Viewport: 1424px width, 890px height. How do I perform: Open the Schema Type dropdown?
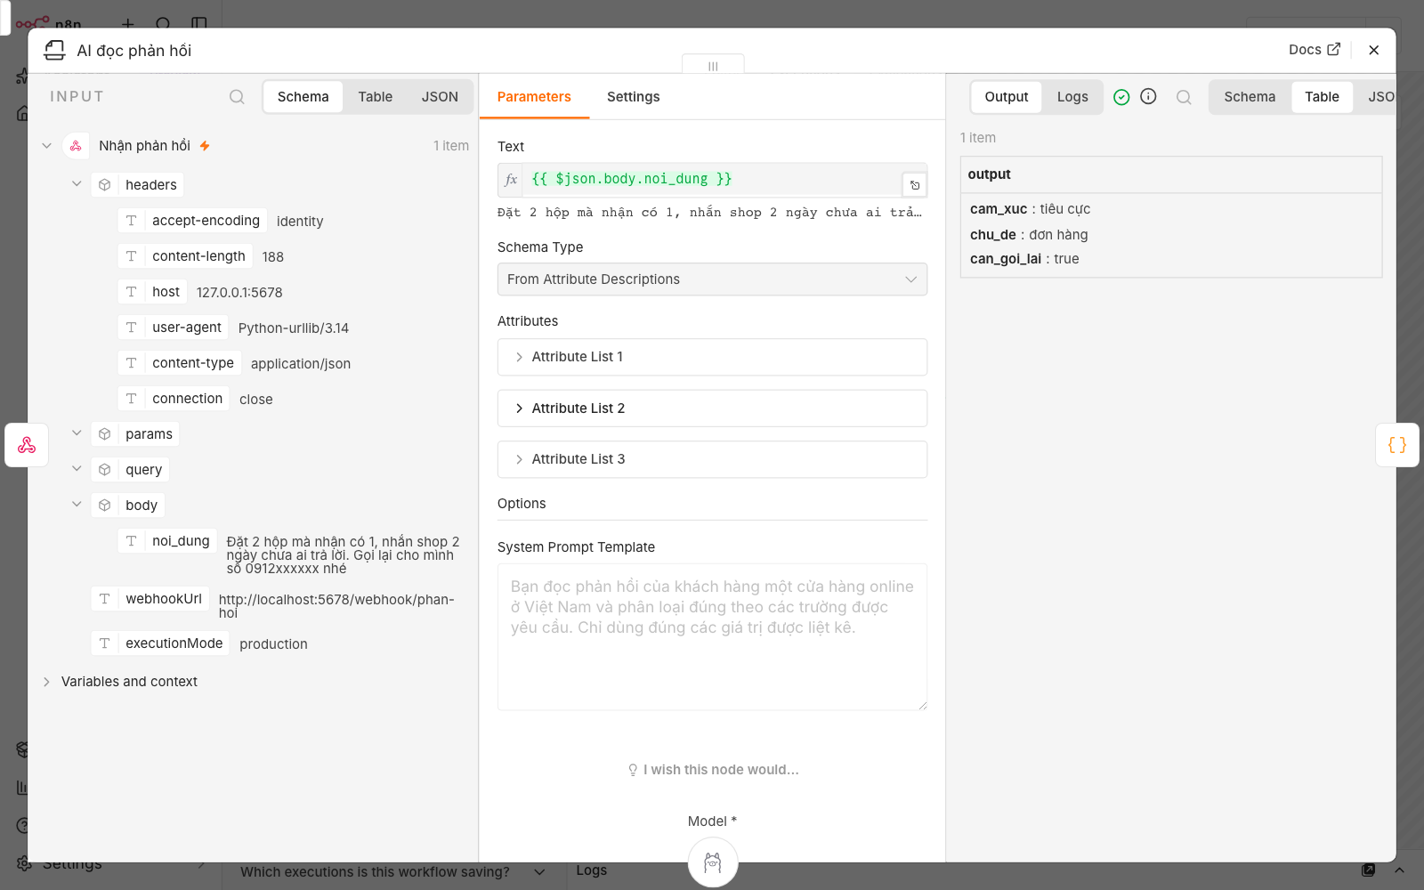[x=712, y=279]
